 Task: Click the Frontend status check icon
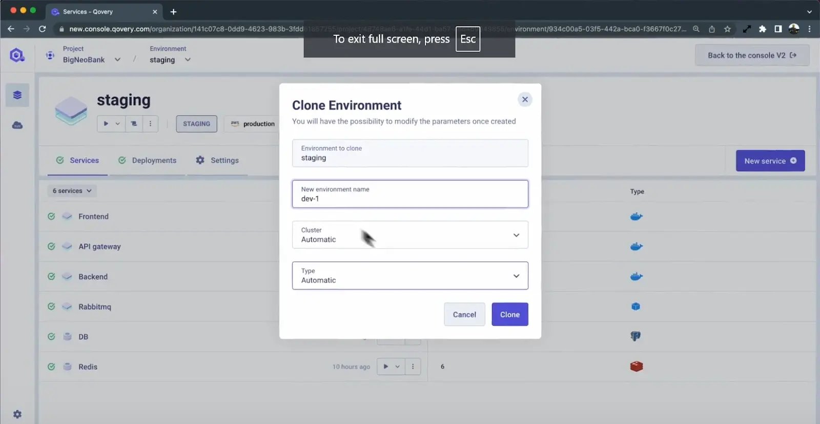pos(51,216)
